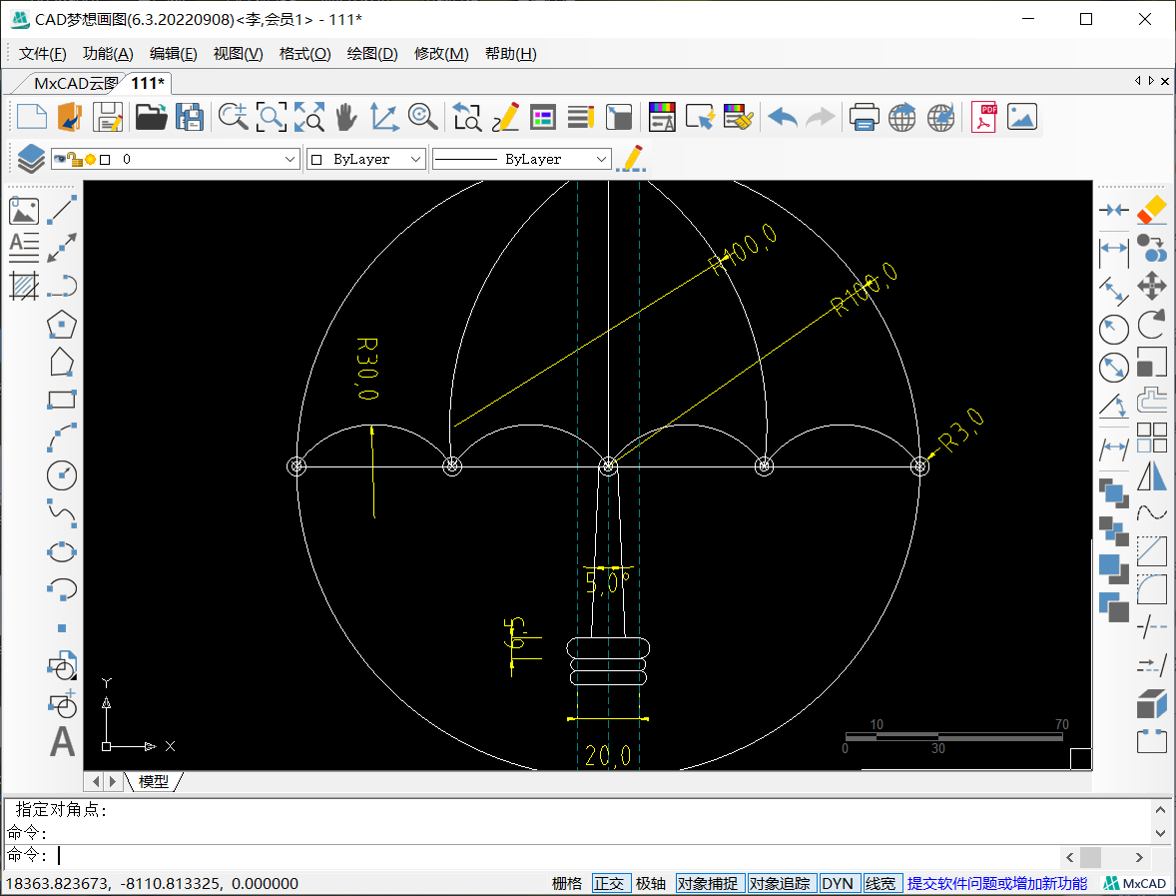The image size is (1176, 896).
Task: Select the Line drawing tool
Action: click(x=62, y=210)
